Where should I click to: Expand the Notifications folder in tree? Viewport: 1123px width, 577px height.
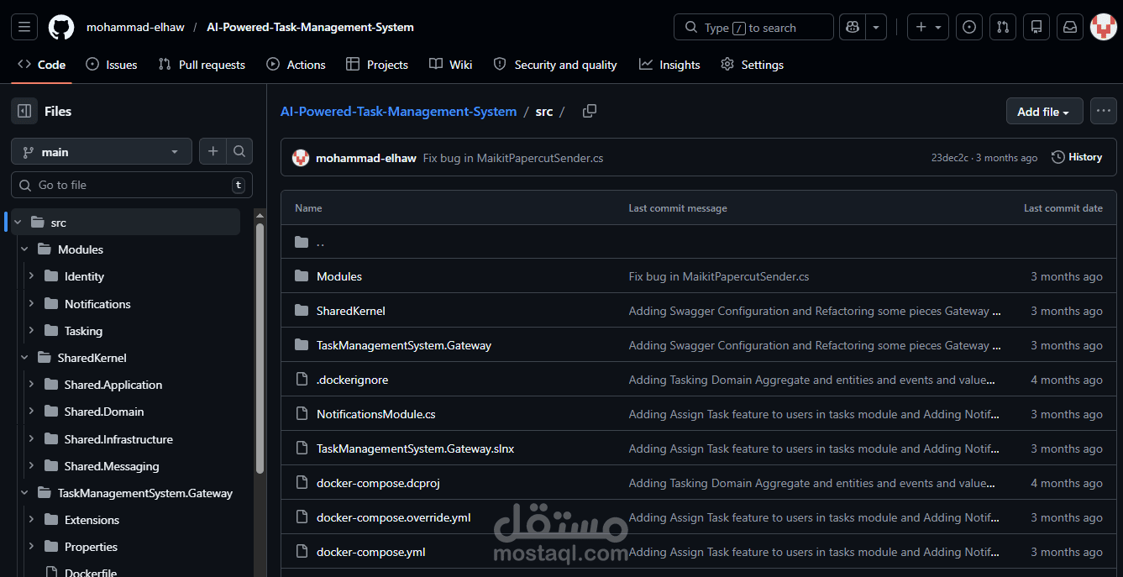click(x=31, y=304)
